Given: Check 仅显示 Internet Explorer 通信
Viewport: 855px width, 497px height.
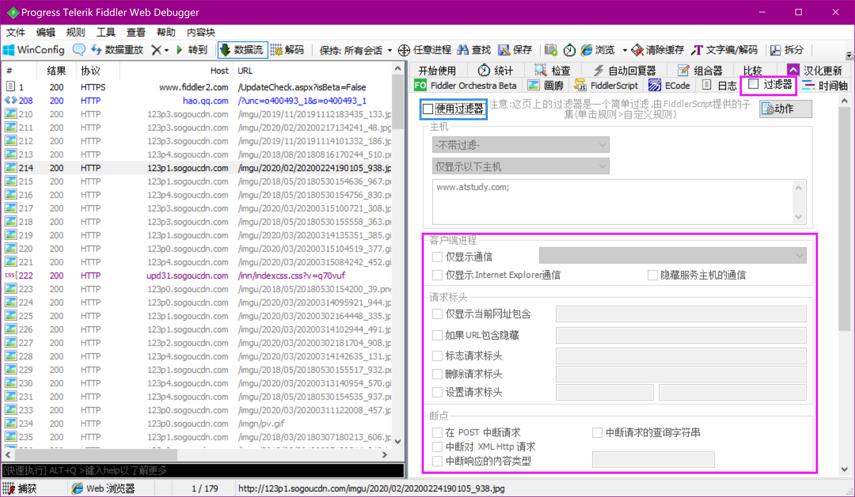Looking at the screenshot, I should (x=437, y=275).
